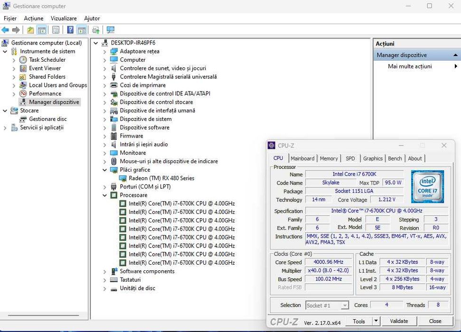Click the Gestionare disc drive icon

point(23,120)
